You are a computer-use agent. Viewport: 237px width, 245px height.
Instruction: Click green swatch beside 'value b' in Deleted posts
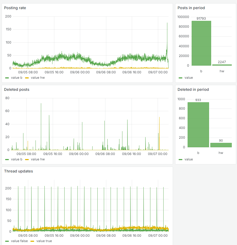7,159
